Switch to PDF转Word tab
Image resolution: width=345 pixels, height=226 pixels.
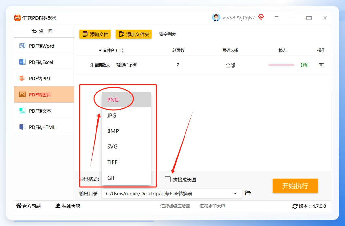(44, 46)
